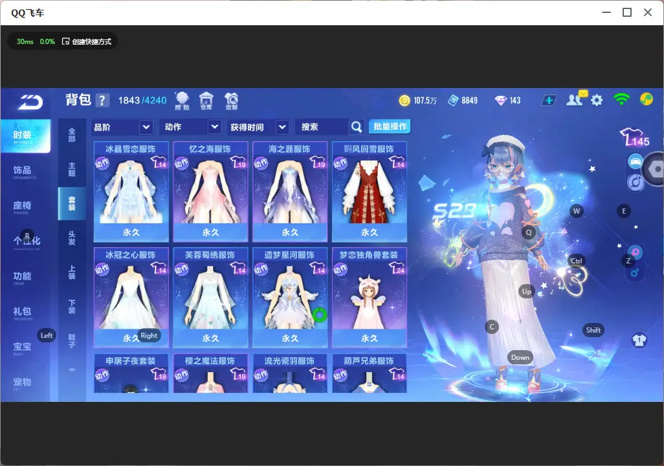Click the 创建快捷方式 label
Viewport: 664px width, 466px height.
pyautogui.click(x=92, y=41)
